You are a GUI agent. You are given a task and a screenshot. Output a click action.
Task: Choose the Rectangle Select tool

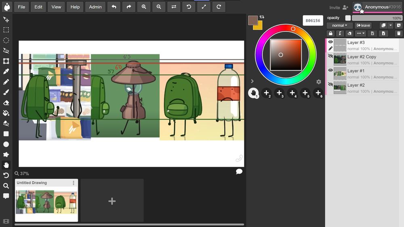tap(6, 30)
